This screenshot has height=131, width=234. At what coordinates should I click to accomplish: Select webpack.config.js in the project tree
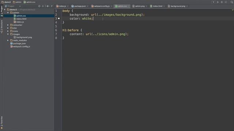20,47
